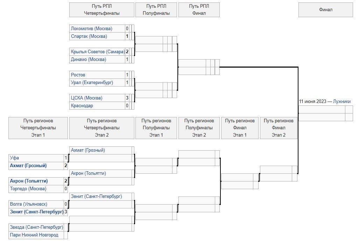Open Крылья Советов (Самара) team page
This screenshot has height=241, width=359.
98,51
